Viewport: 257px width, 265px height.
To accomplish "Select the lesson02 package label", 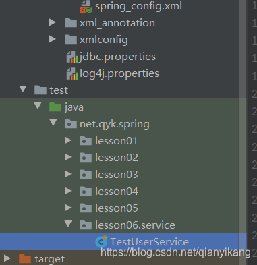I will pos(117,158).
